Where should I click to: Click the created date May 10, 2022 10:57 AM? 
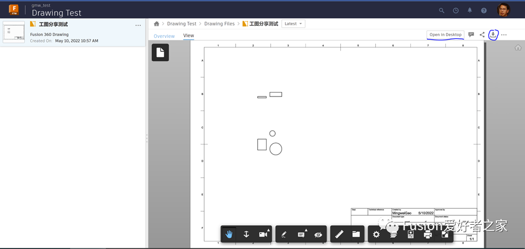click(76, 41)
